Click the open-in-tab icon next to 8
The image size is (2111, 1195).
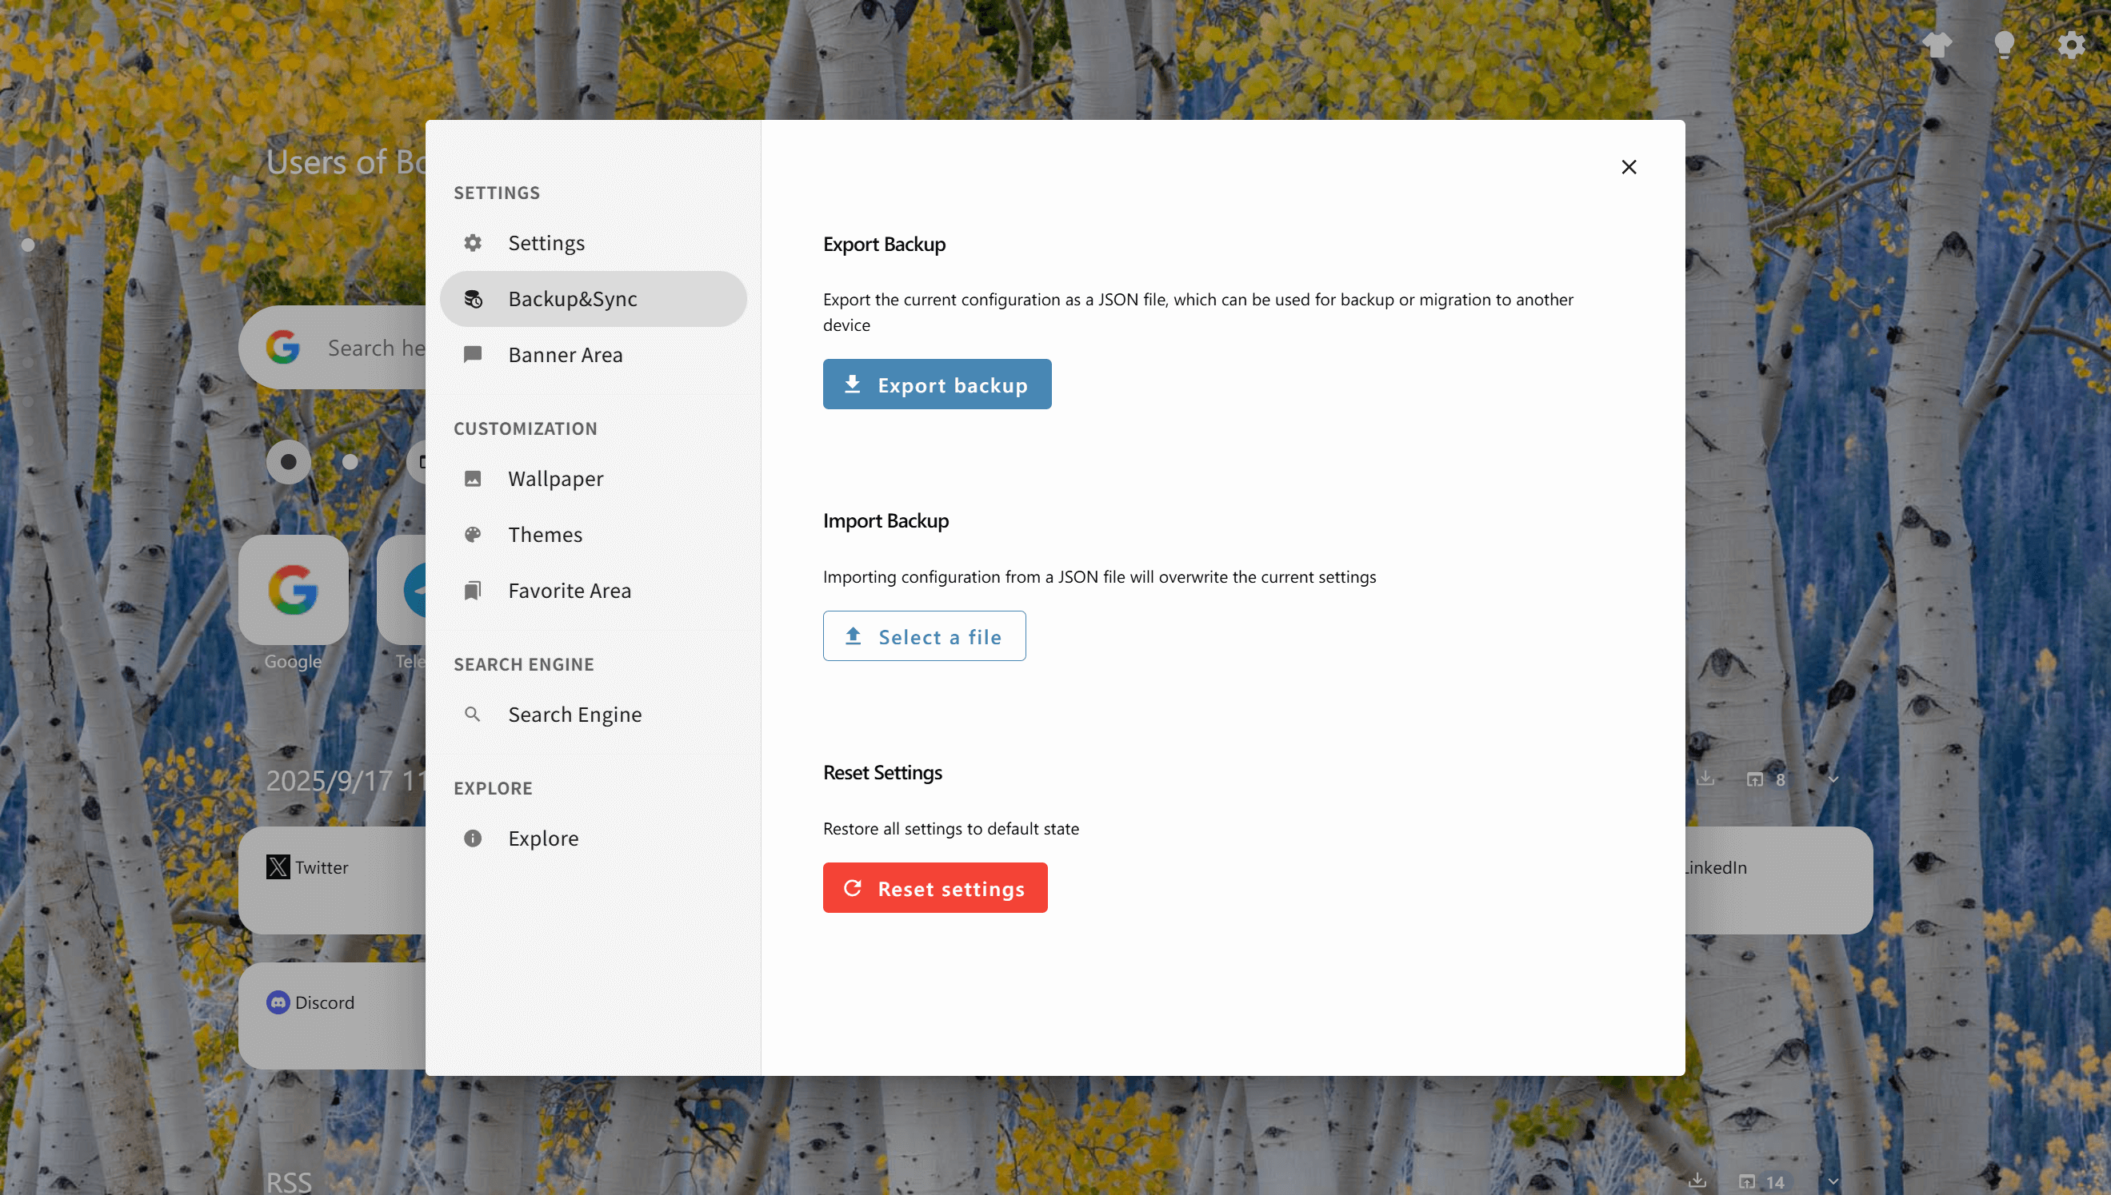(x=1755, y=779)
